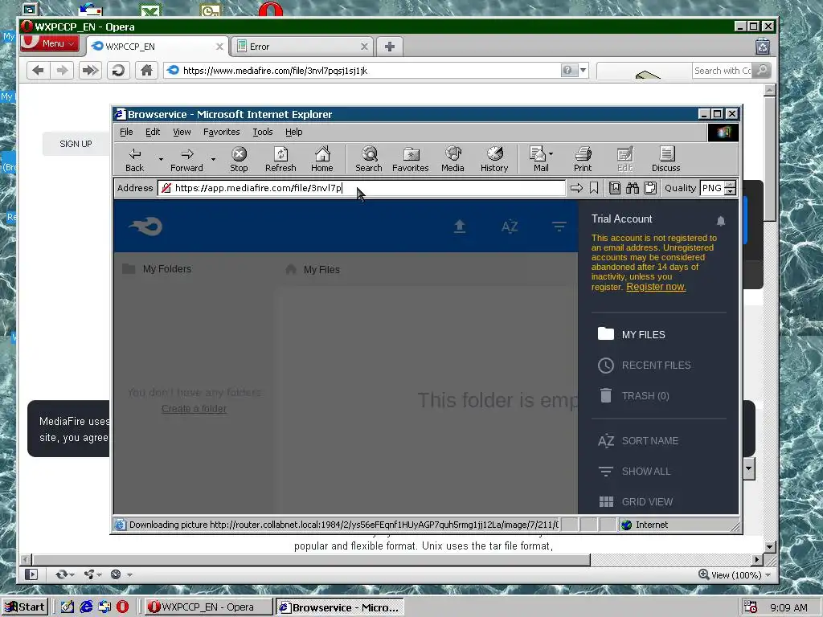Image resolution: width=823 pixels, height=617 pixels.
Task: Switch to the WXPCCP_EN Opera tab
Action: pos(157,46)
